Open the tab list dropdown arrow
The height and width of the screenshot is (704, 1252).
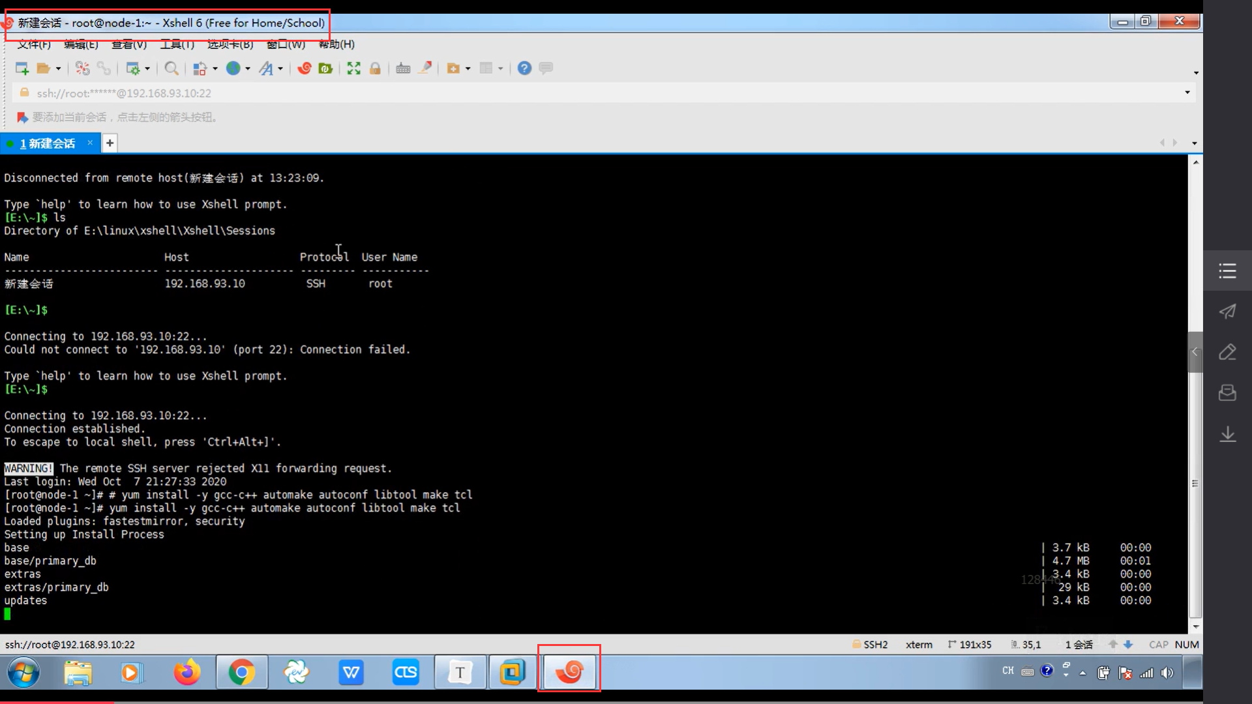point(1194,143)
